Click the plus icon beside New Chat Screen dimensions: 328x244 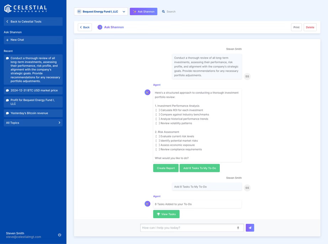click(7, 40)
